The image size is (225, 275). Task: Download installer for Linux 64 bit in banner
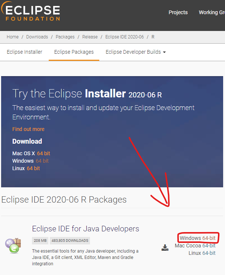click(33, 168)
